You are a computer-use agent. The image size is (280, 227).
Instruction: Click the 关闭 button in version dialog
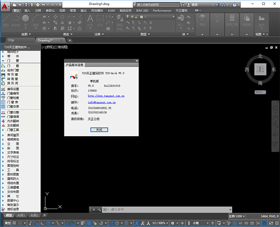[99, 130]
